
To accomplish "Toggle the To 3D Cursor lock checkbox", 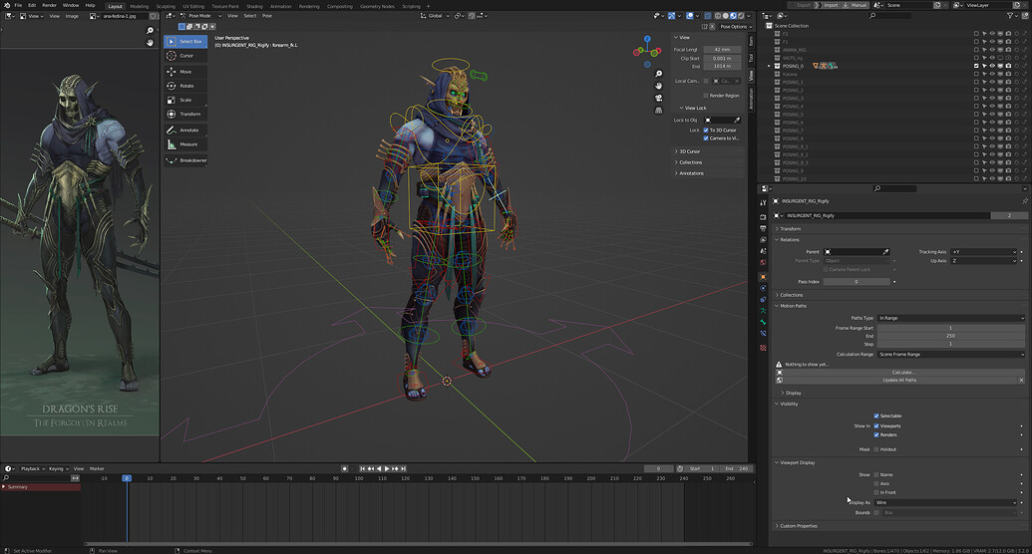I will click(706, 131).
